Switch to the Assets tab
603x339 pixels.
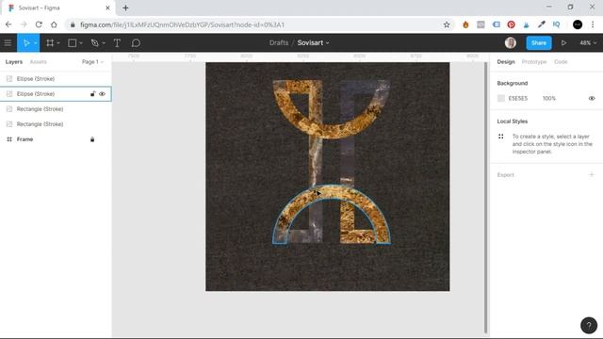(x=38, y=62)
